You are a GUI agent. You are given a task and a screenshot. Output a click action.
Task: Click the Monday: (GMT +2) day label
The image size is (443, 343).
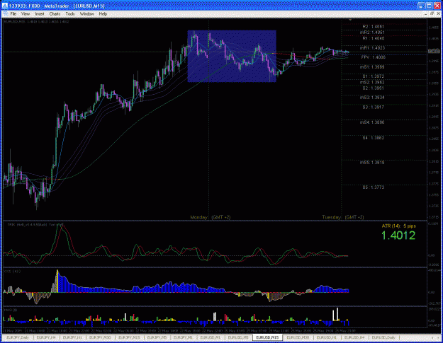point(211,217)
